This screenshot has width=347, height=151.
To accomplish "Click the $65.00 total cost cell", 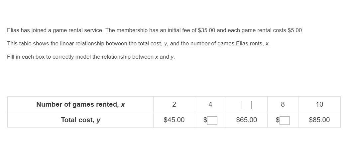I will click(246, 120).
